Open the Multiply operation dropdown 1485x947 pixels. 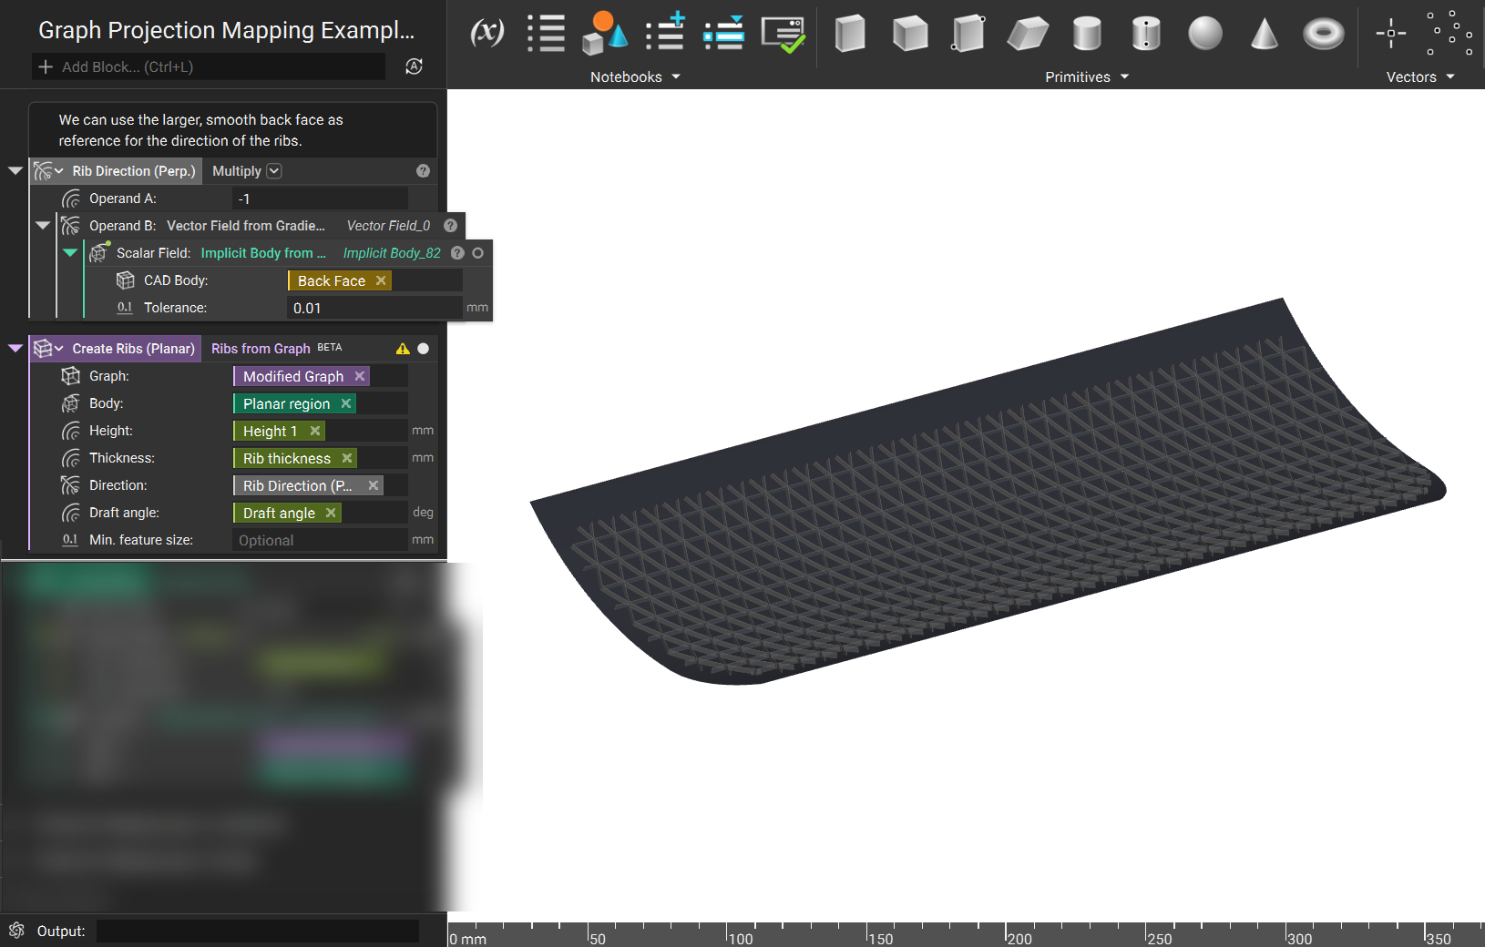point(274,171)
